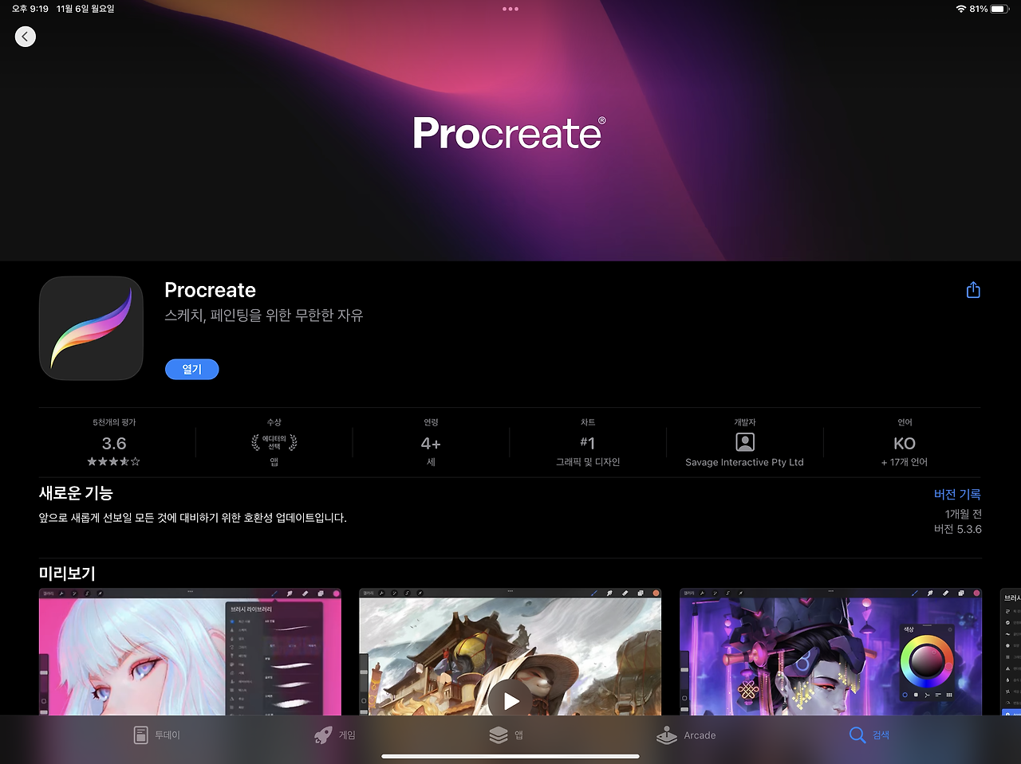Open the white-haired girl preview screenshot
This screenshot has width=1021, height=764.
pos(190,652)
